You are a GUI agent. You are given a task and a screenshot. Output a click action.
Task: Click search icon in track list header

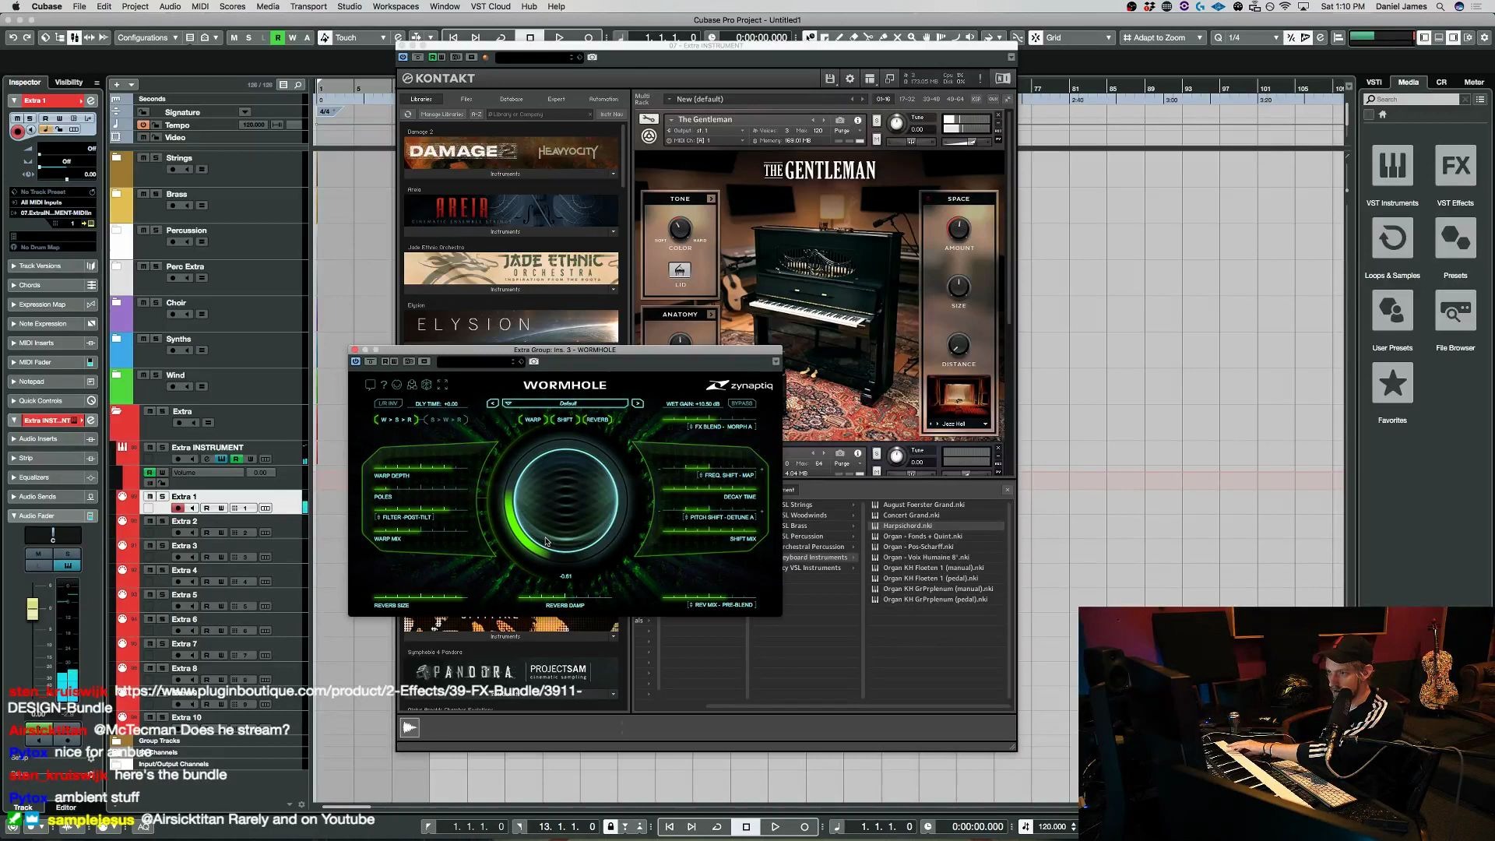coord(297,85)
